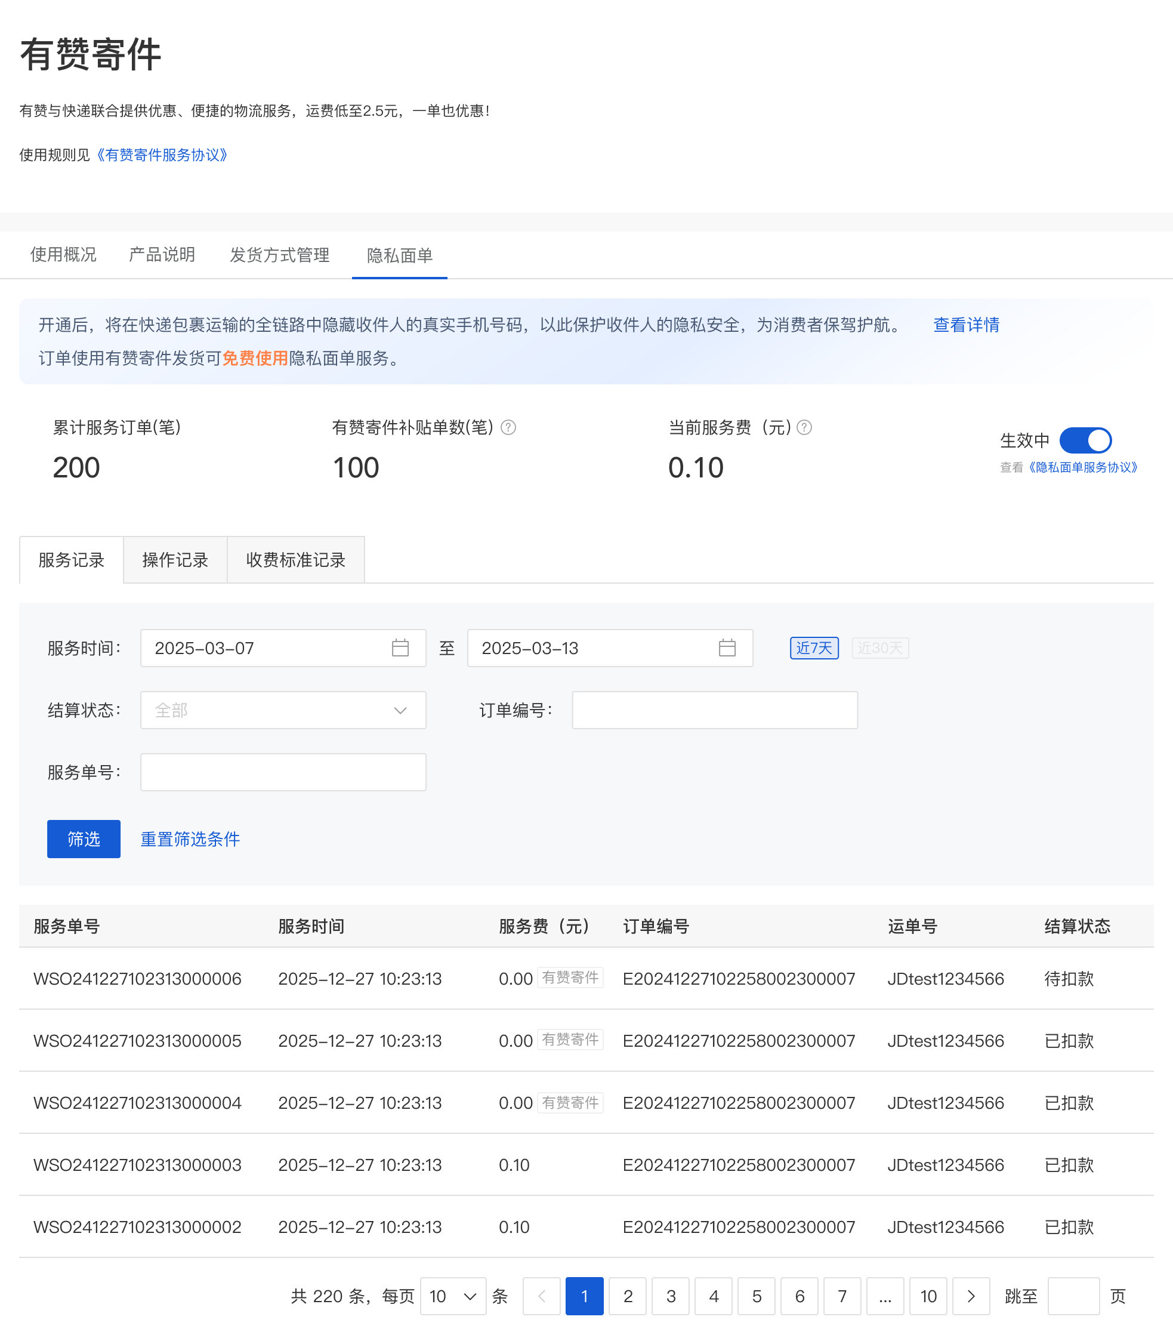Open calendar icon in start date field

tap(400, 647)
